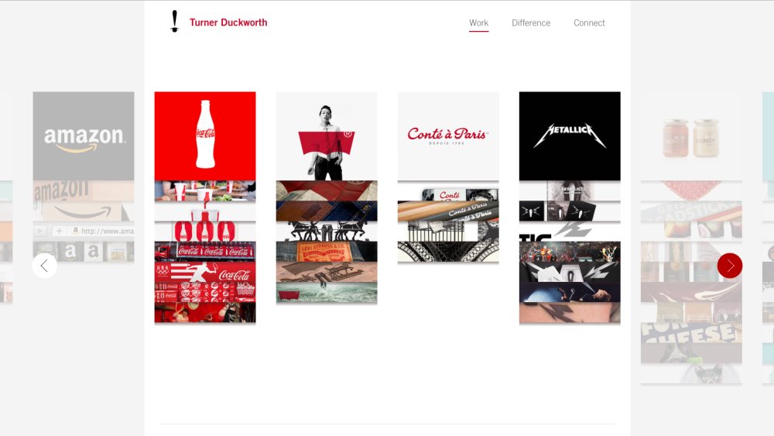
Task: Select the Coca-Cola delivery truck strip
Action: point(205,252)
